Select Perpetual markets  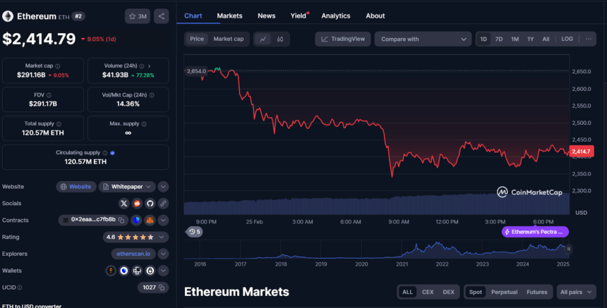tap(504, 292)
